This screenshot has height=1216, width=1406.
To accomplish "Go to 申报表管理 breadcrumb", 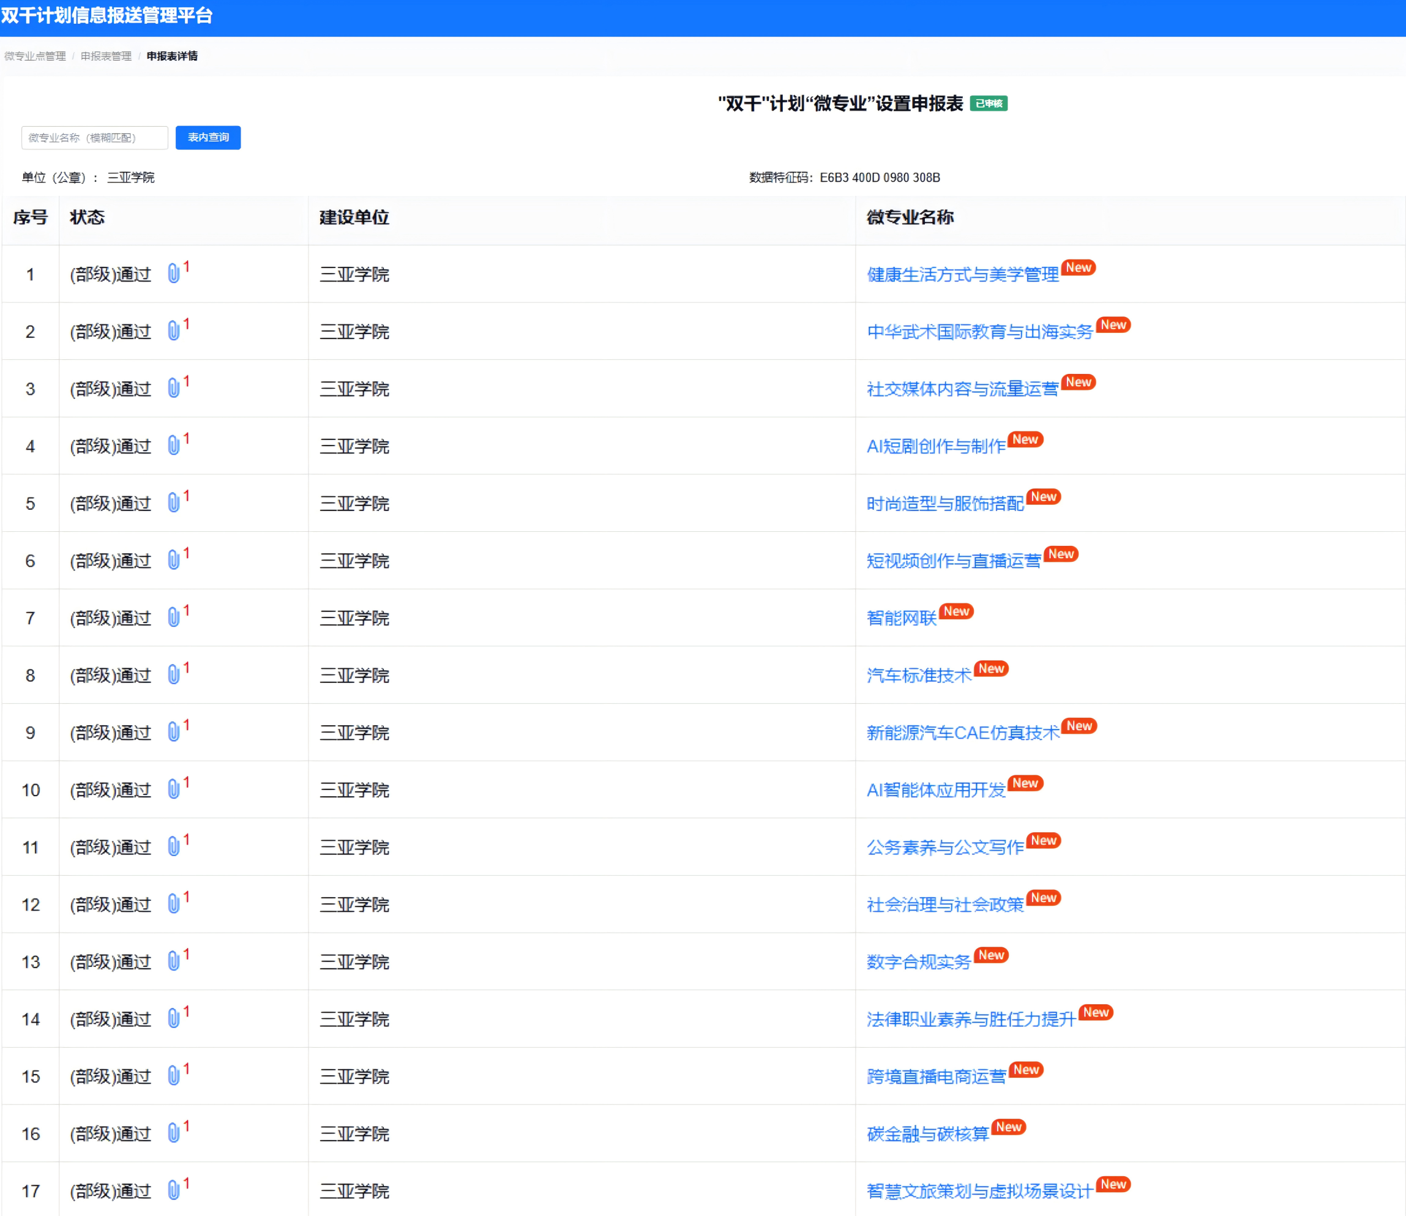I will [106, 56].
